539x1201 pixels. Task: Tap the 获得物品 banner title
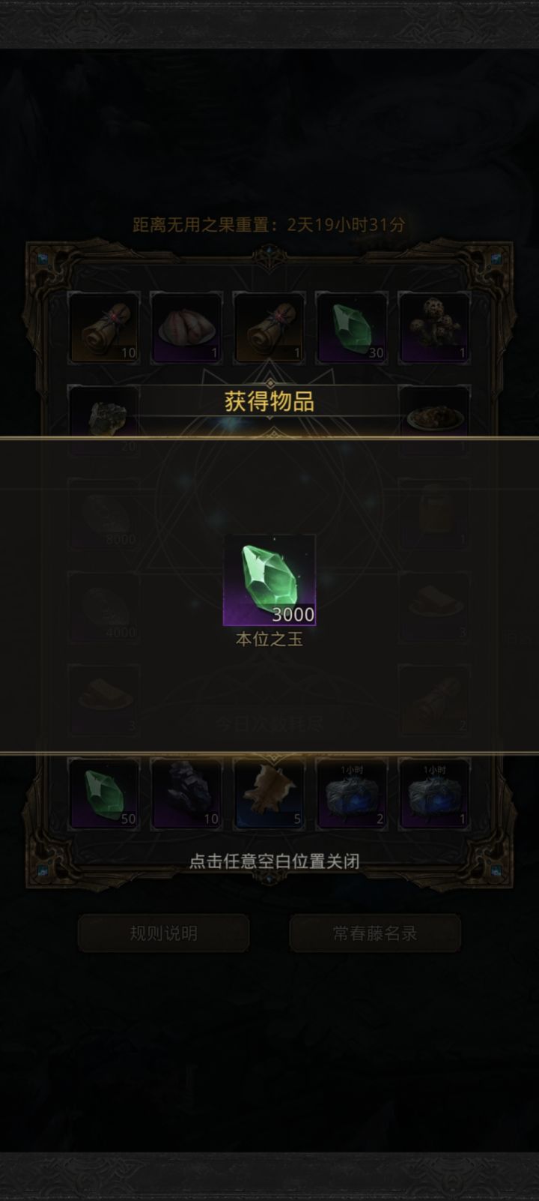click(269, 401)
